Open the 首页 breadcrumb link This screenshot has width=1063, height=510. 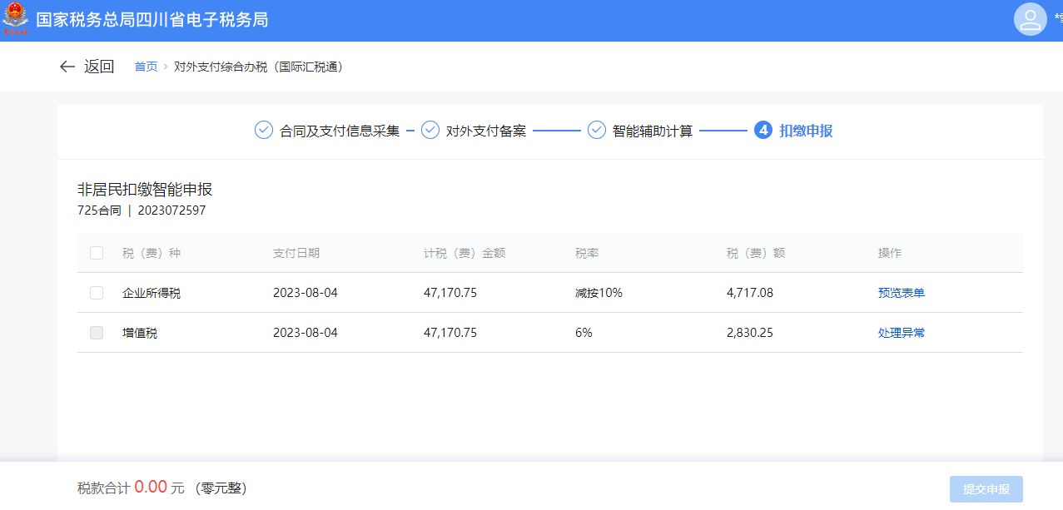pos(146,67)
